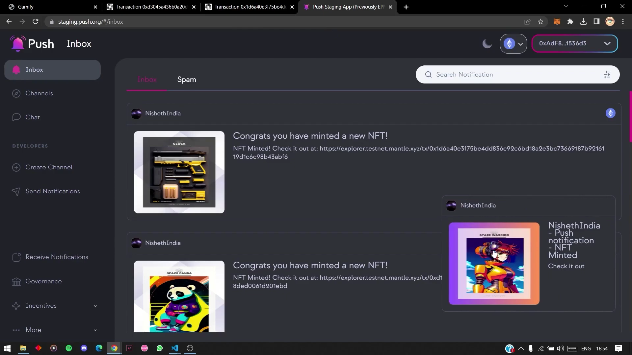The image size is (632, 355).
Task: Open the wallet address dropdown 0xAdF8...1536d3
Action: point(574,43)
